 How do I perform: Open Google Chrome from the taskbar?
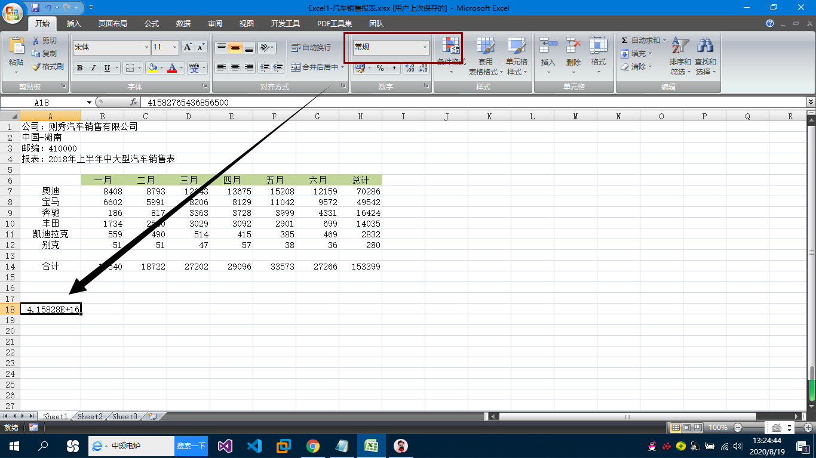point(312,445)
